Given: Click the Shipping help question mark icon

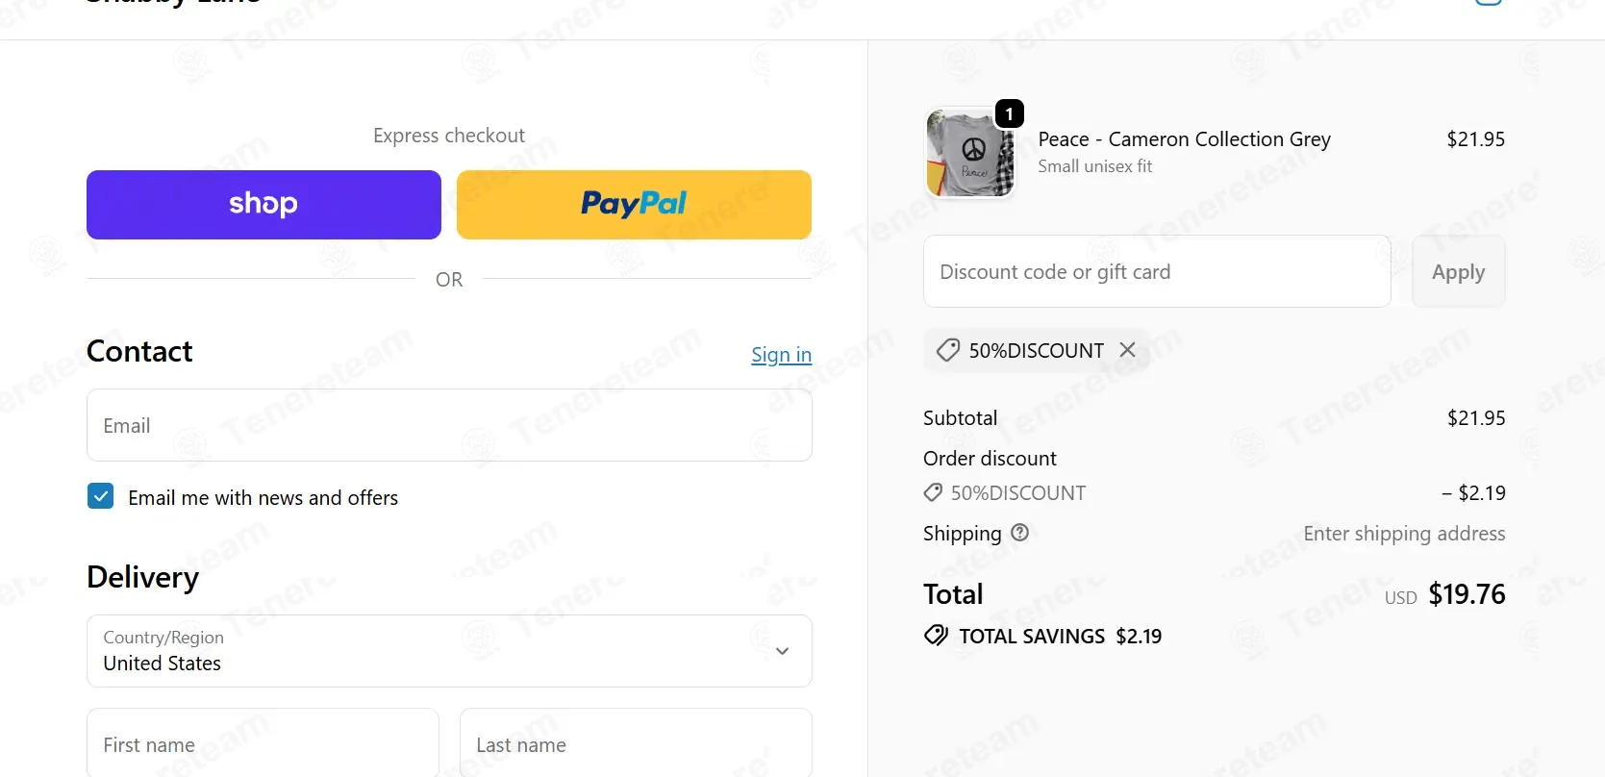Looking at the screenshot, I should tap(1020, 533).
